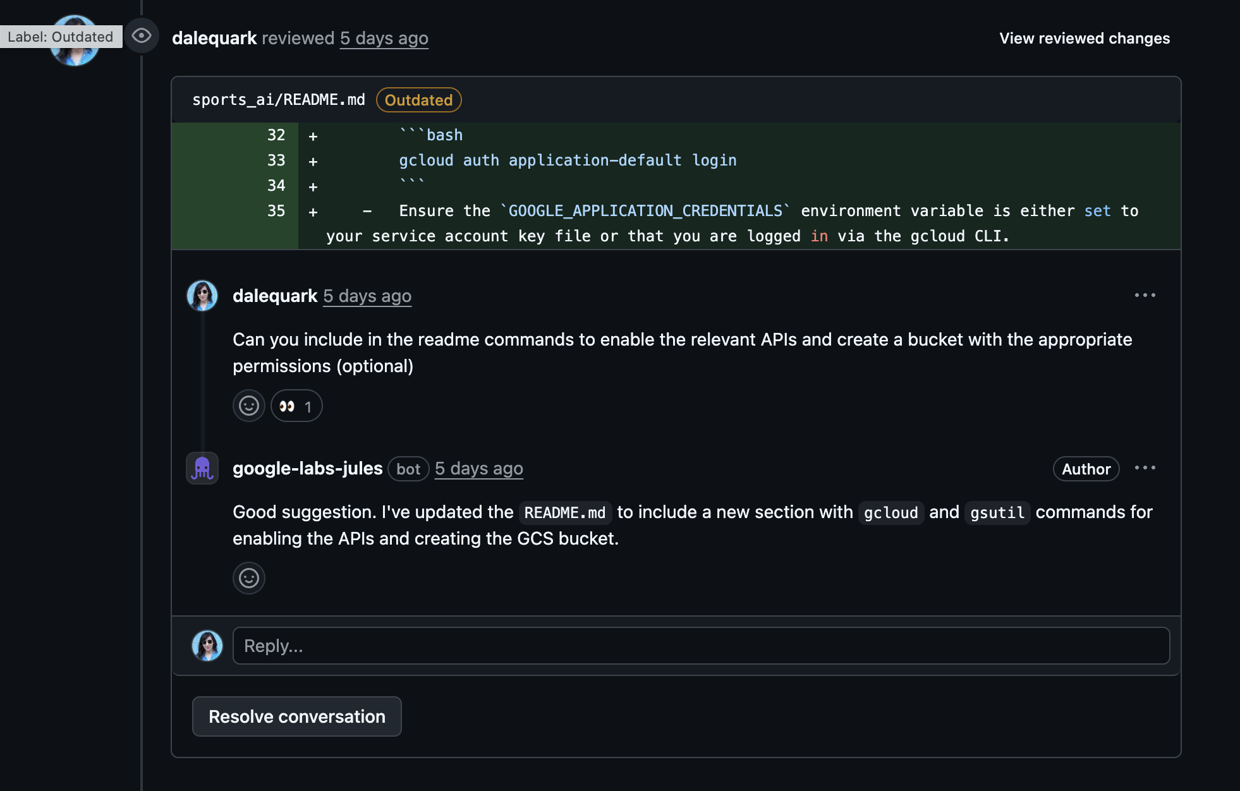The image size is (1240, 791).
Task: Open dalequark's profile from the review header
Action: click(215, 38)
